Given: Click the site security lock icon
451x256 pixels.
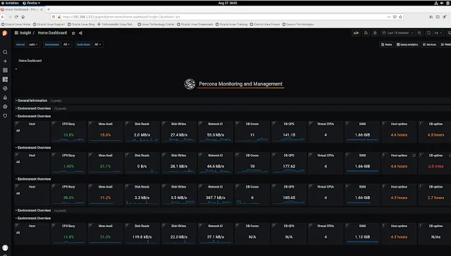Looking at the screenshot, I should (60, 17).
